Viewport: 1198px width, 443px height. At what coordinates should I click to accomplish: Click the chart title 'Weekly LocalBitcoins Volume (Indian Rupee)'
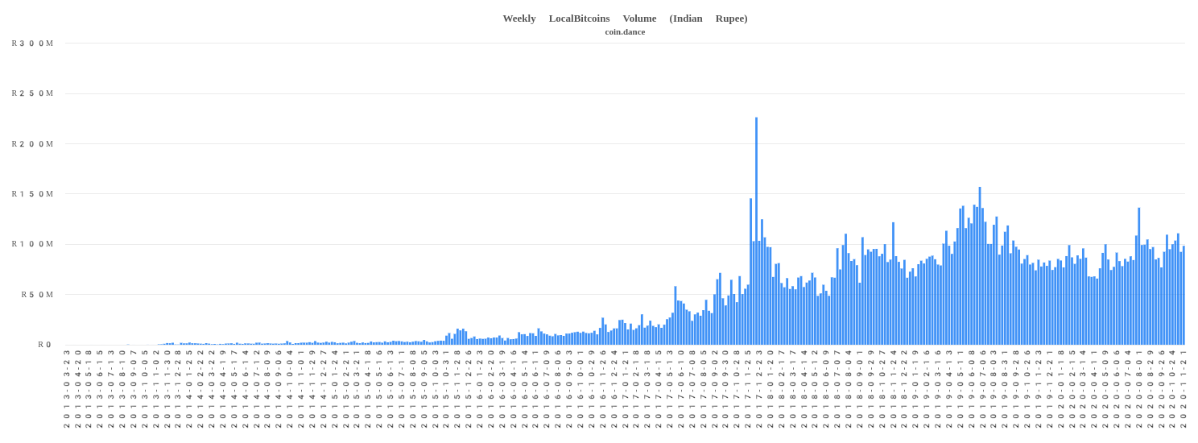coord(625,19)
